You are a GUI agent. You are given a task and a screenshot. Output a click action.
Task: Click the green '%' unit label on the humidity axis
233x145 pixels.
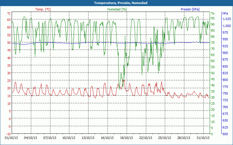click(x=213, y=13)
